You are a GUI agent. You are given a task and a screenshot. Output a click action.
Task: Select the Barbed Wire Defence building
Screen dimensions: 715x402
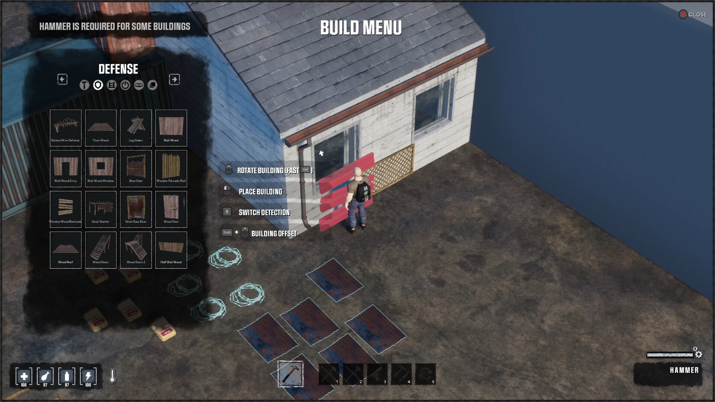point(65,127)
